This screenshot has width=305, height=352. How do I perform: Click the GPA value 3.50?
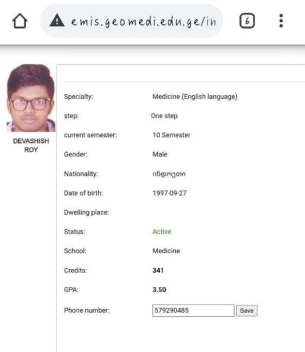(x=159, y=289)
